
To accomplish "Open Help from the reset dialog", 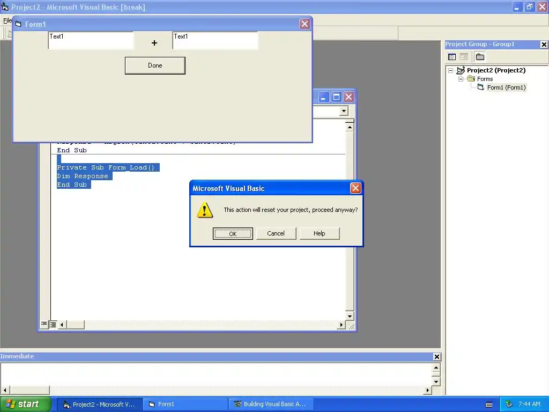I will coord(320,234).
